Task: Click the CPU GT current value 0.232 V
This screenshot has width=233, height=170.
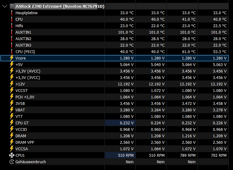Action: click(x=127, y=123)
